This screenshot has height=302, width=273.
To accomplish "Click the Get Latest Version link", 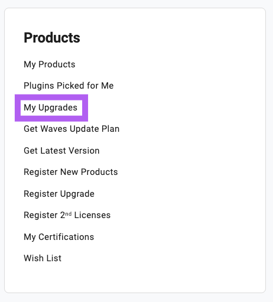I will coord(61,151).
